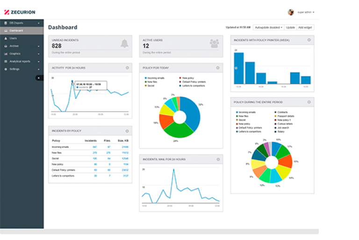Image resolution: width=359 pixels, height=240 pixels.
Task: Click the Active Users 12 card
Action: tap(181, 46)
